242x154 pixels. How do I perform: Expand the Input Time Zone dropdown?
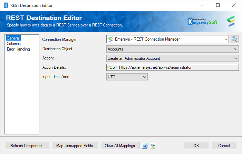[x=144, y=77]
